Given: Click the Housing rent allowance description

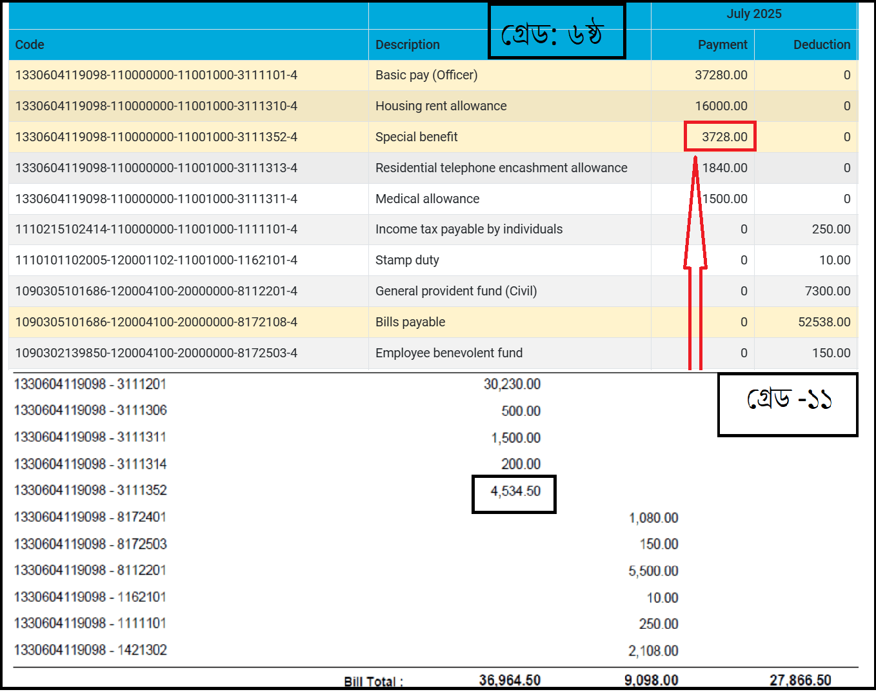Looking at the screenshot, I should 441,106.
